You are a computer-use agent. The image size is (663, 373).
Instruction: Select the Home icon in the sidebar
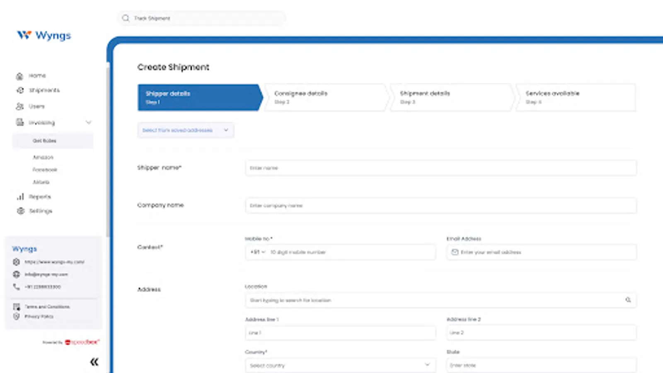(19, 75)
